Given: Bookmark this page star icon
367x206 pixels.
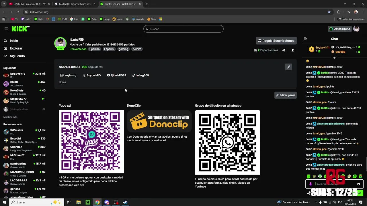Looking at the screenshot, I should 329,12.
